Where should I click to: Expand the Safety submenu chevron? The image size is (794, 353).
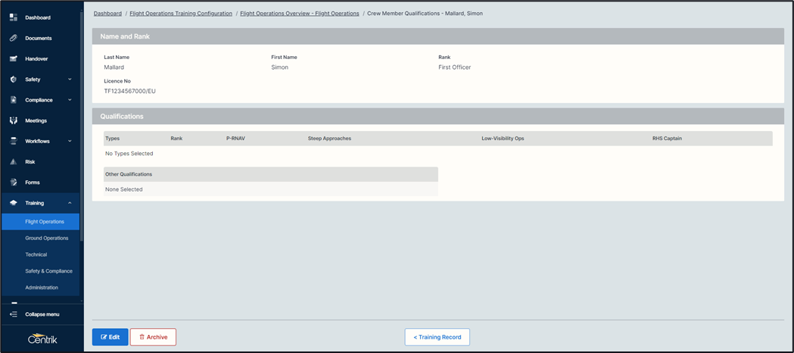(x=70, y=79)
